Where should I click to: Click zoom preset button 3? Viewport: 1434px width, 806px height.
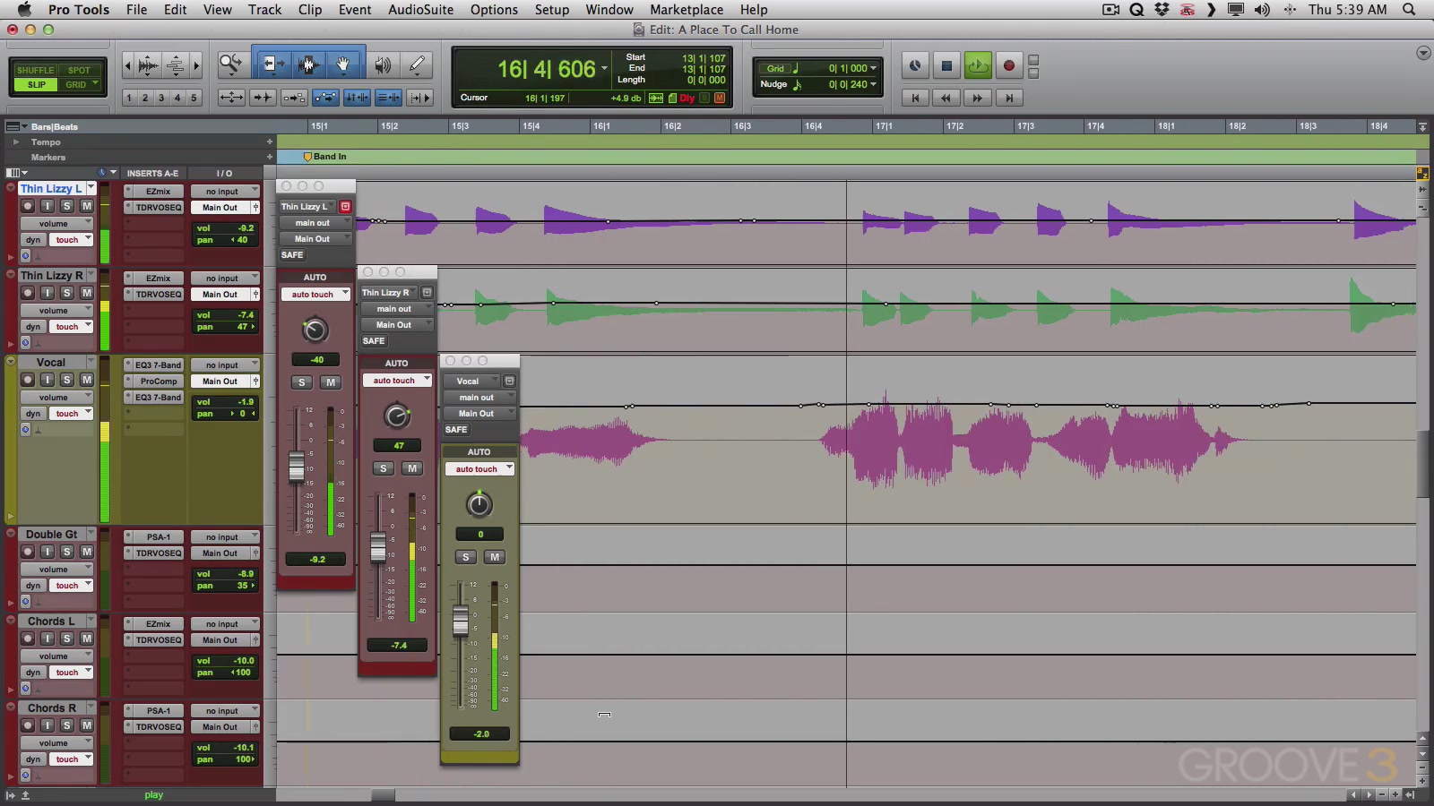click(x=161, y=98)
